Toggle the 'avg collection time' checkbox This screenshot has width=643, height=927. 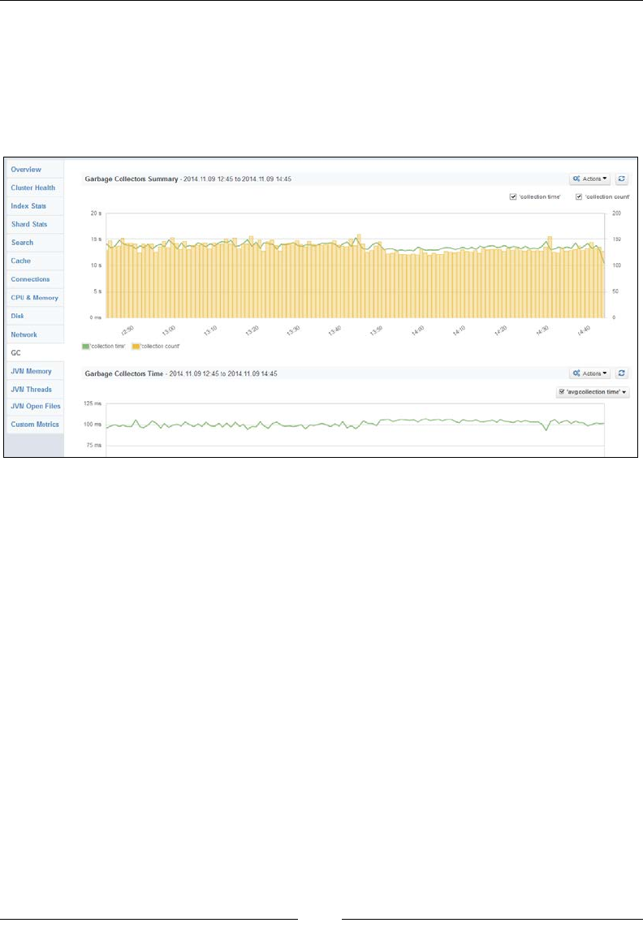pyautogui.click(x=561, y=392)
